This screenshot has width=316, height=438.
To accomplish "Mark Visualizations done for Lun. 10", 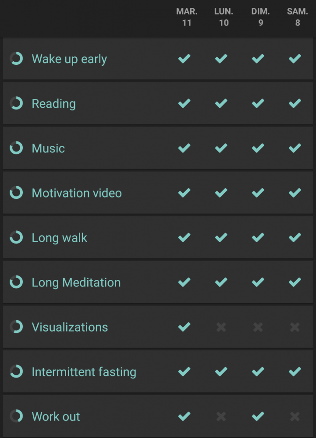I will click(x=221, y=327).
